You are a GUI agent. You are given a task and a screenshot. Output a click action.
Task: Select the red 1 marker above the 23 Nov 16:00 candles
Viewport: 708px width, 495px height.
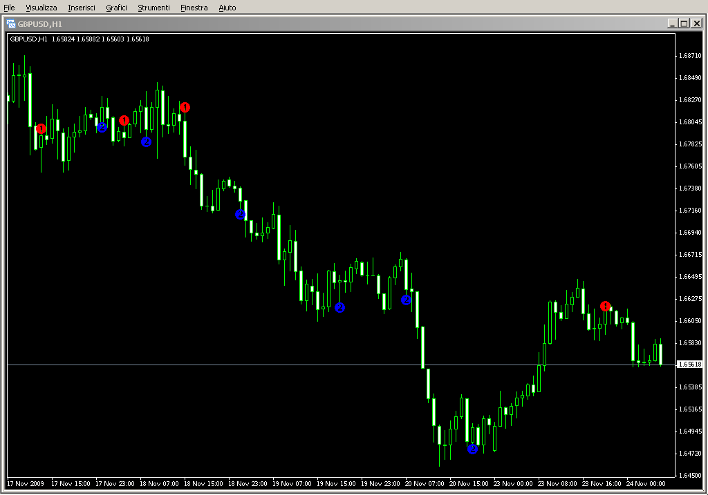click(x=605, y=306)
